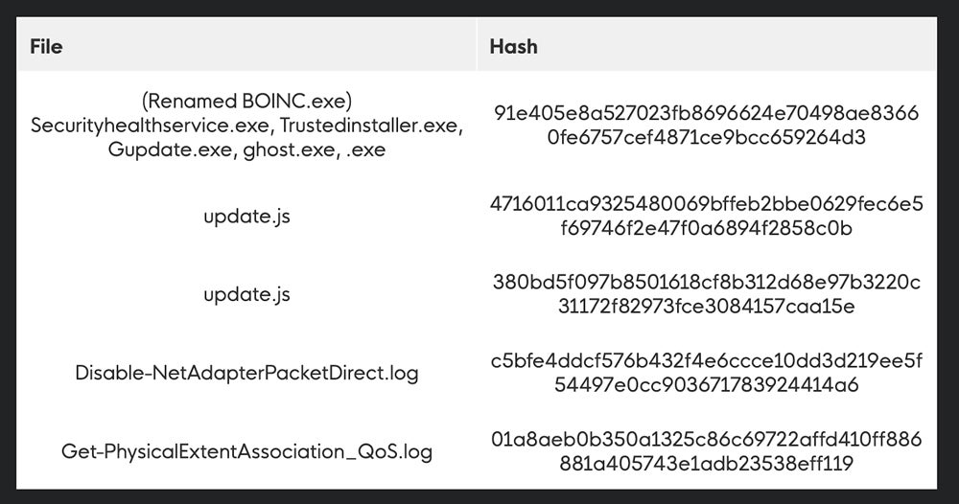Select hash line starting with 380bd5f0
The width and height of the screenshot is (959, 504).
pos(706,282)
